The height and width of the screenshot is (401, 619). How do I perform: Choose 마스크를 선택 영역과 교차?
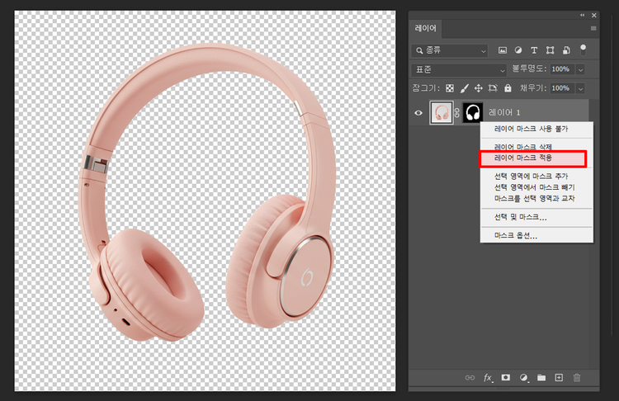click(536, 198)
